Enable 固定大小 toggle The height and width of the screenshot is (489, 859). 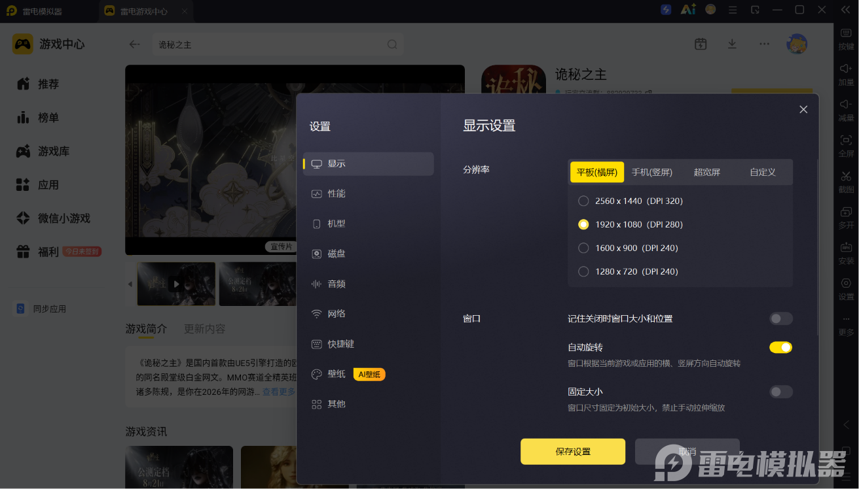tap(781, 392)
